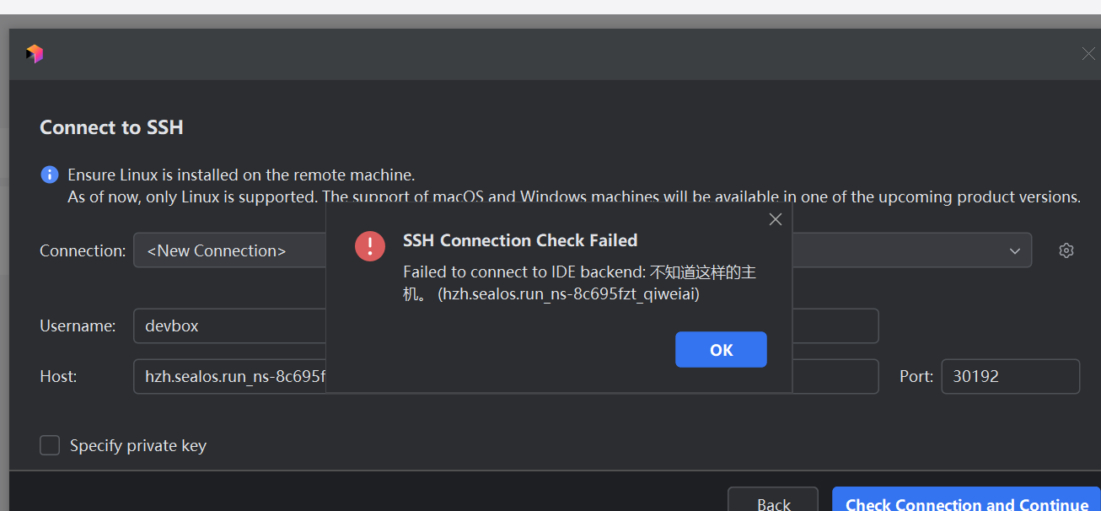The image size is (1101, 511).
Task: Click into the Host input field
Action: [228, 376]
